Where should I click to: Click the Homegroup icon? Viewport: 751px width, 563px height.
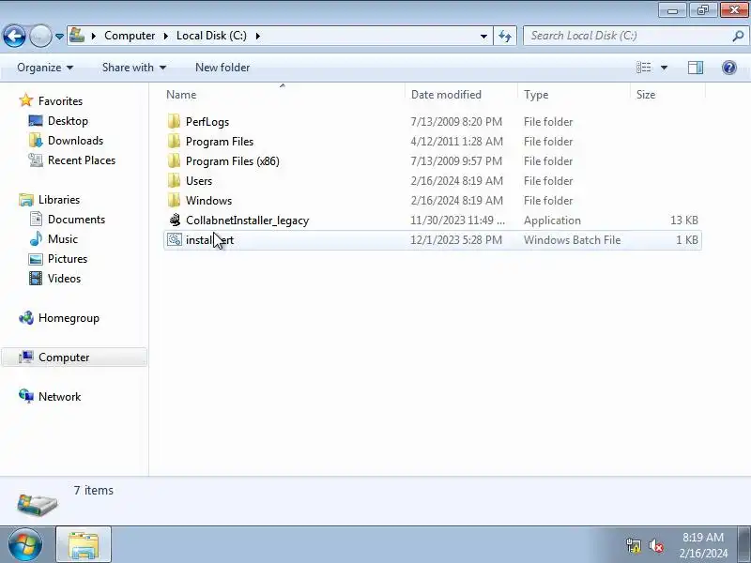click(26, 318)
